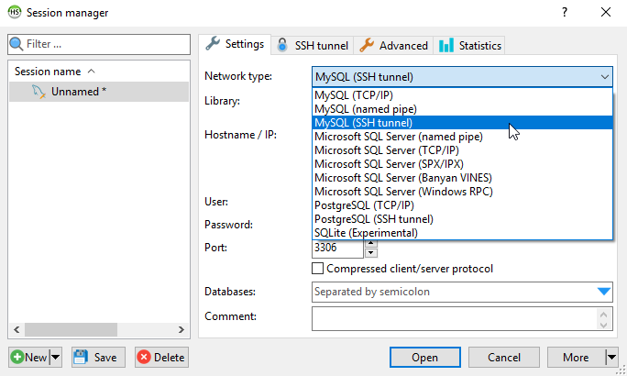Switch to the SSH tunnel tab
Screen dimensions: 627x376
click(313, 45)
